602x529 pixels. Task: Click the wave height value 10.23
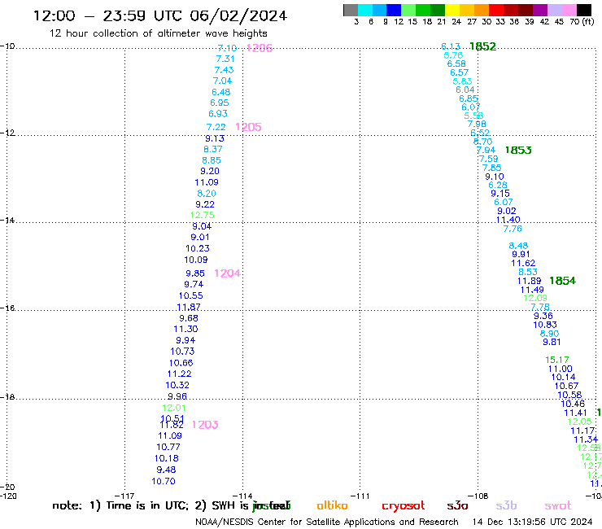click(198, 248)
